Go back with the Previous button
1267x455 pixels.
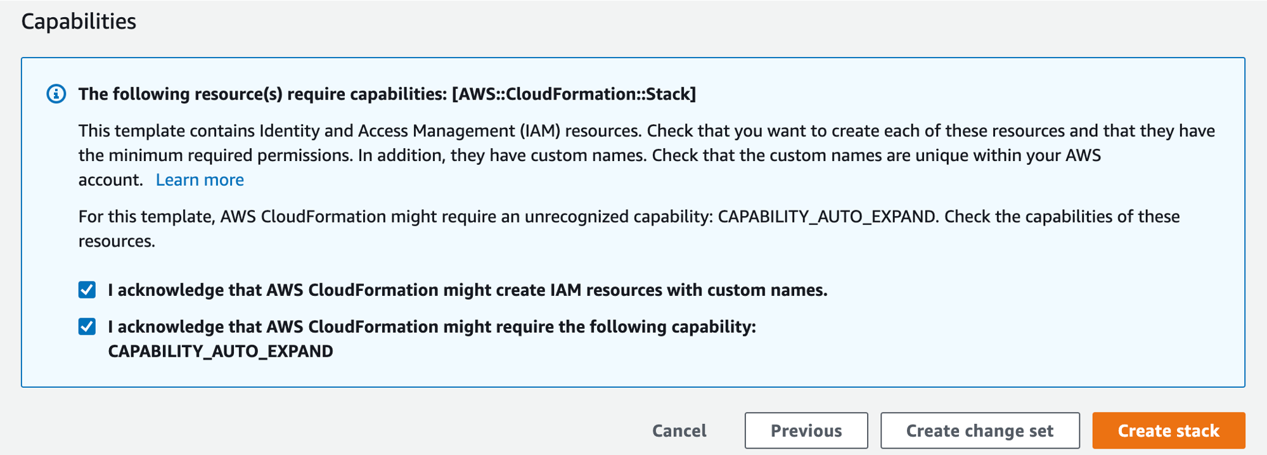[x=806, y=431]
